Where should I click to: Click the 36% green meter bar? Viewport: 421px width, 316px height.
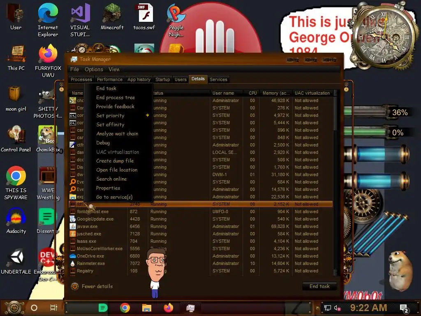(365, 112)
